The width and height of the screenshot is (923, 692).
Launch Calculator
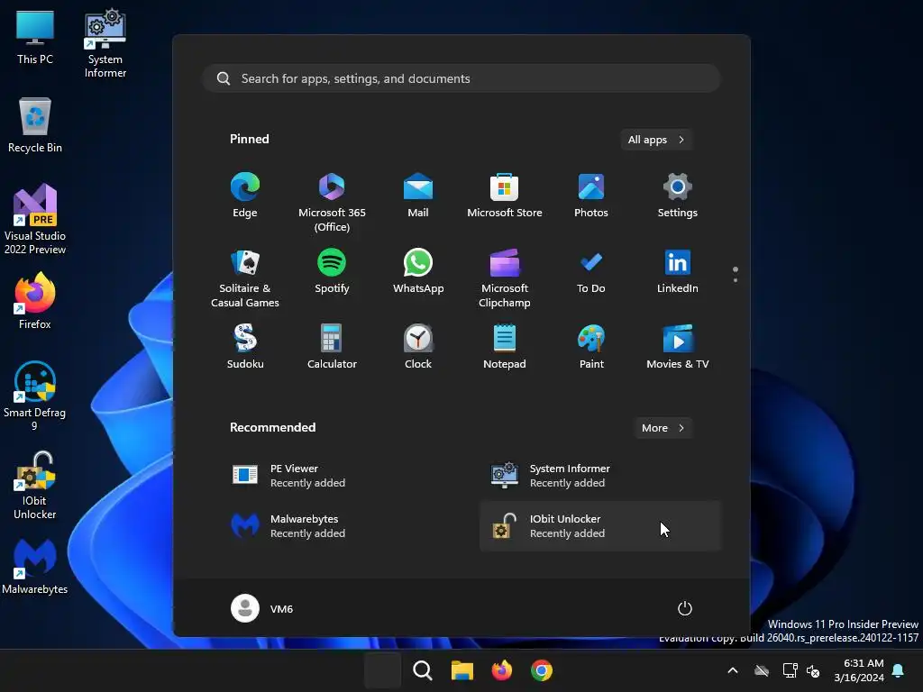point(332,347)
